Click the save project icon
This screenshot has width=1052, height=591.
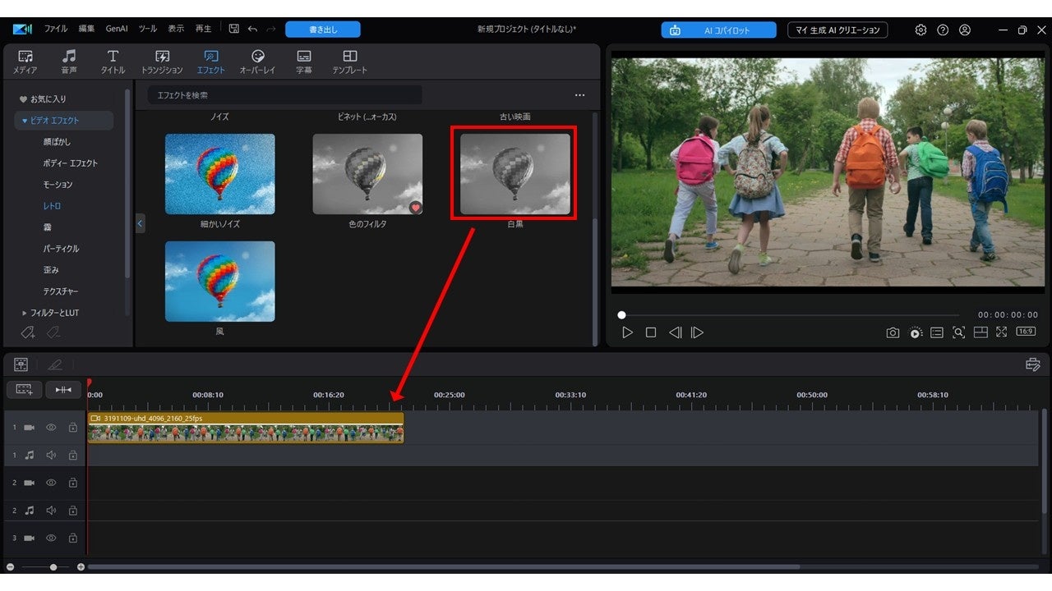coord(234,29)
